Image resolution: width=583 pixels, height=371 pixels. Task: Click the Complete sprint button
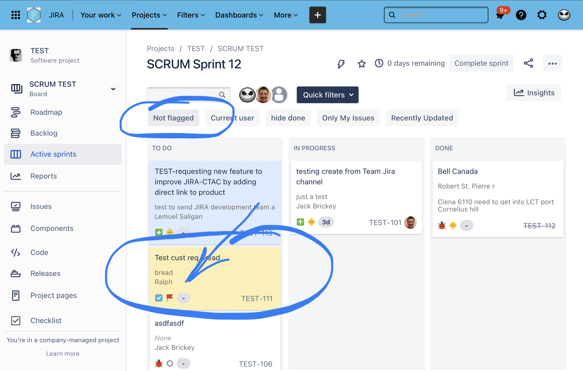481,63
